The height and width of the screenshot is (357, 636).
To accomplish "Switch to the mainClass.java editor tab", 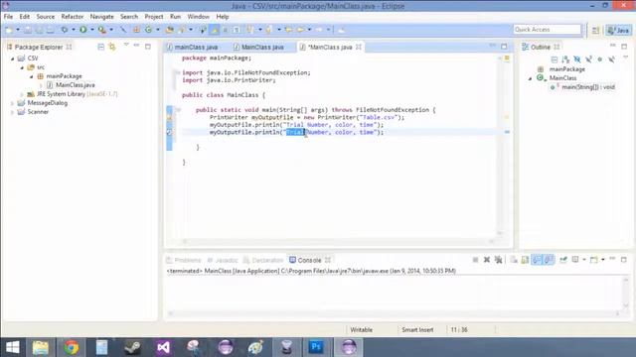I will 192,47.
